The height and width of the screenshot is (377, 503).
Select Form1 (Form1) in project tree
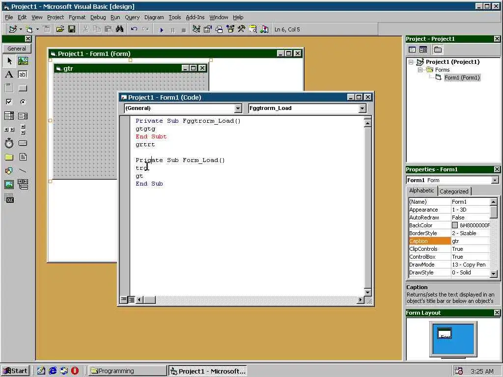(x=462, y=78)
